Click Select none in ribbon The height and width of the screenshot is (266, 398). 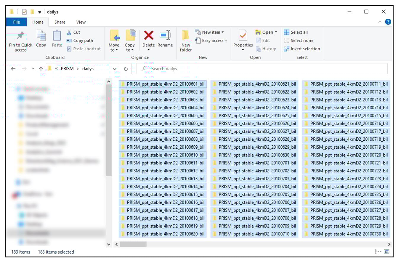[x=298, y=41]
